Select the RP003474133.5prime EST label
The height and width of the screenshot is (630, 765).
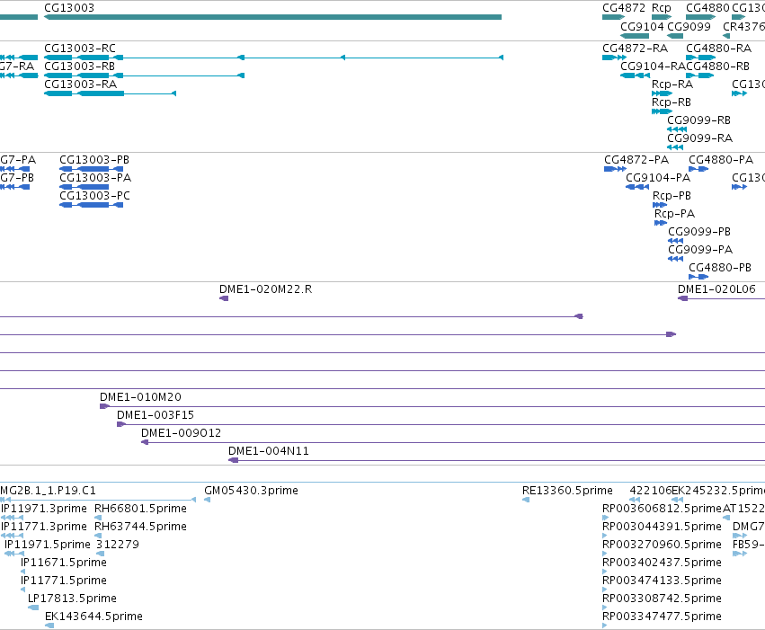coord(662,581)
